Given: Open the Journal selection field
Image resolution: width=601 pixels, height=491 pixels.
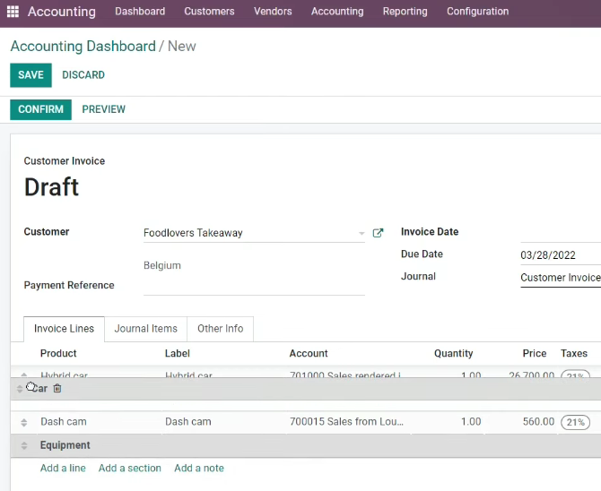Looking at the screenshot, I should pyautogui.click(x=561, y=278).
